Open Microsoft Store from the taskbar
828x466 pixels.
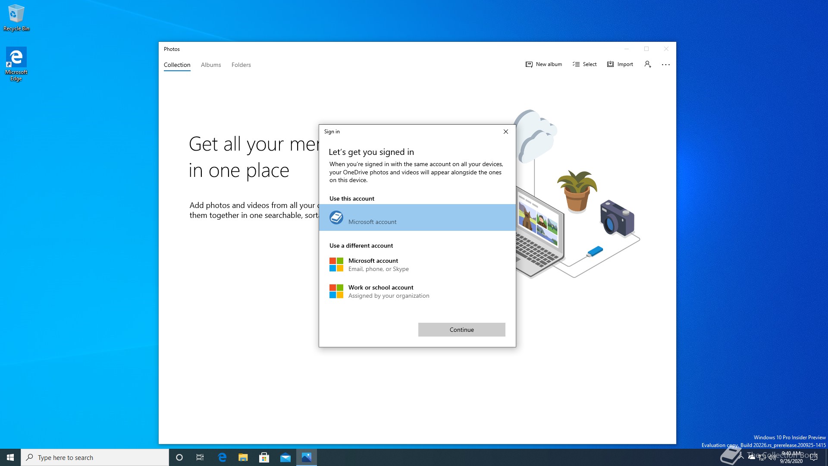(264, 457)
